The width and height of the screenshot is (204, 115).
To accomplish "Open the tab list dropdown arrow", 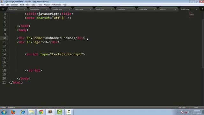I will click(x=202, y=9).
